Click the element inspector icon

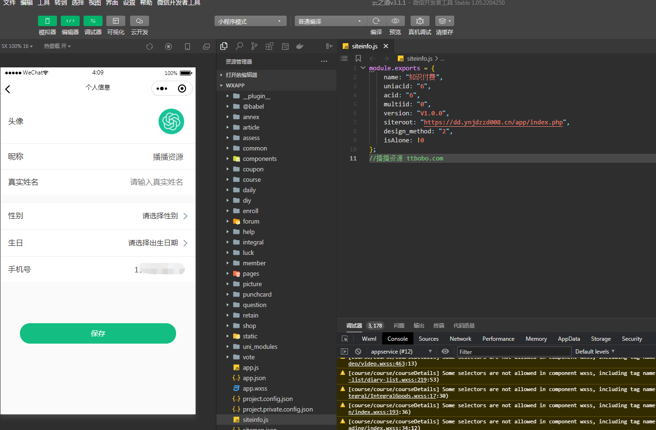tap(345, 339)
